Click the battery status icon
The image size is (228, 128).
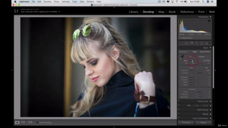(186, 1)
